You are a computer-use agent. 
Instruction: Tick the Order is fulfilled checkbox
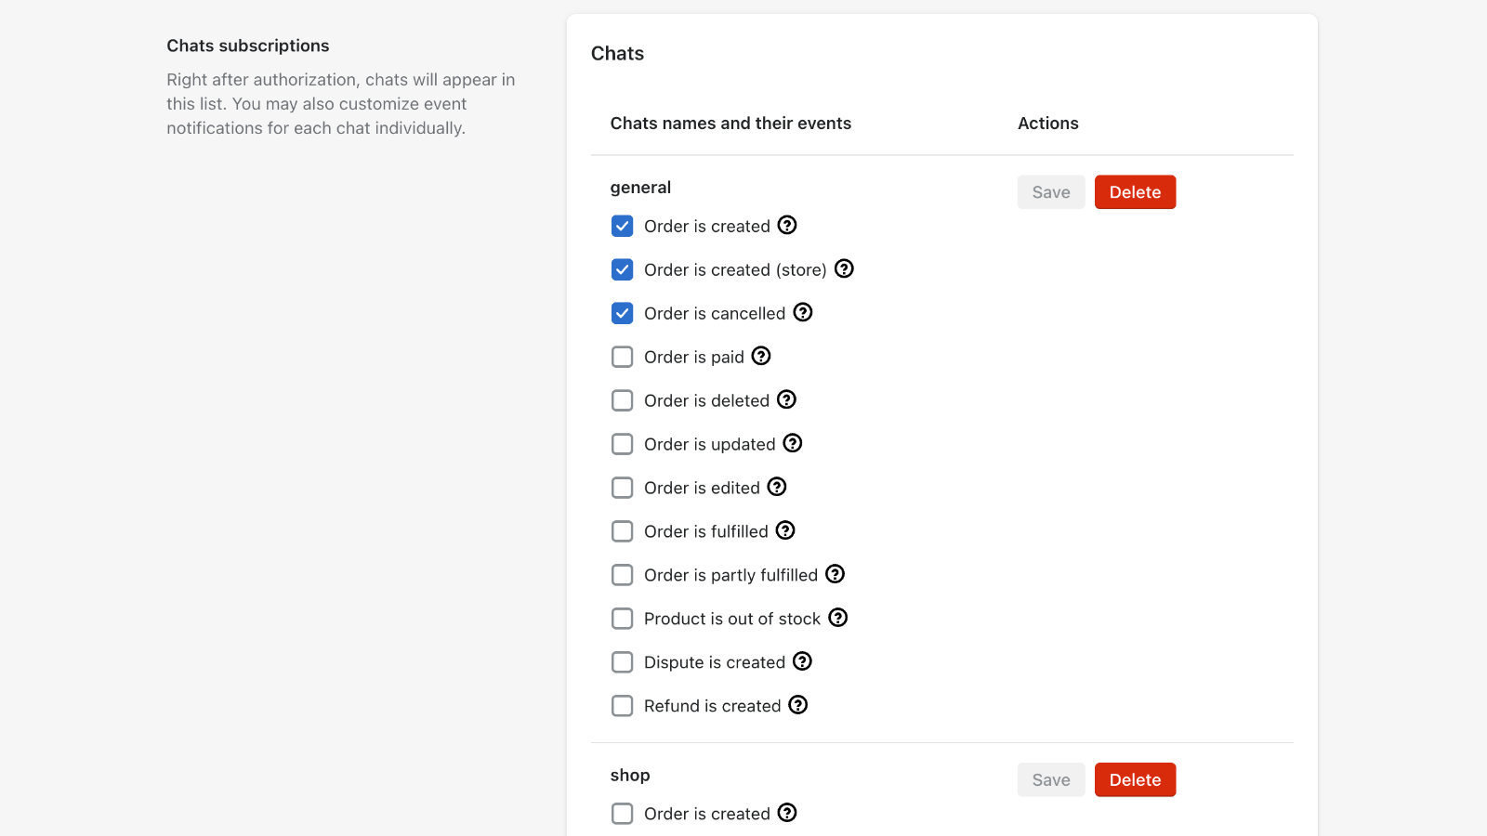(623, 532)
